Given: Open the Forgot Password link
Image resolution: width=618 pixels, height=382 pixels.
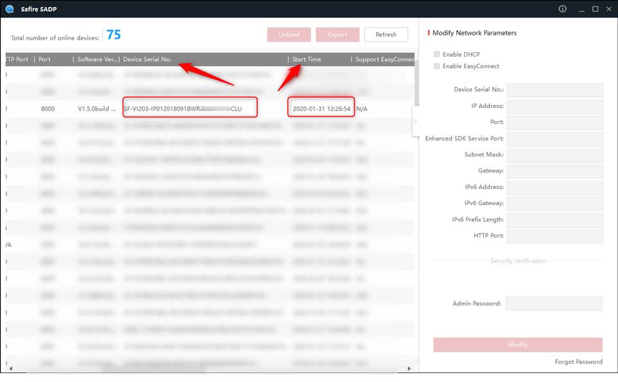Looking at the screenshot, I should 578,361.
